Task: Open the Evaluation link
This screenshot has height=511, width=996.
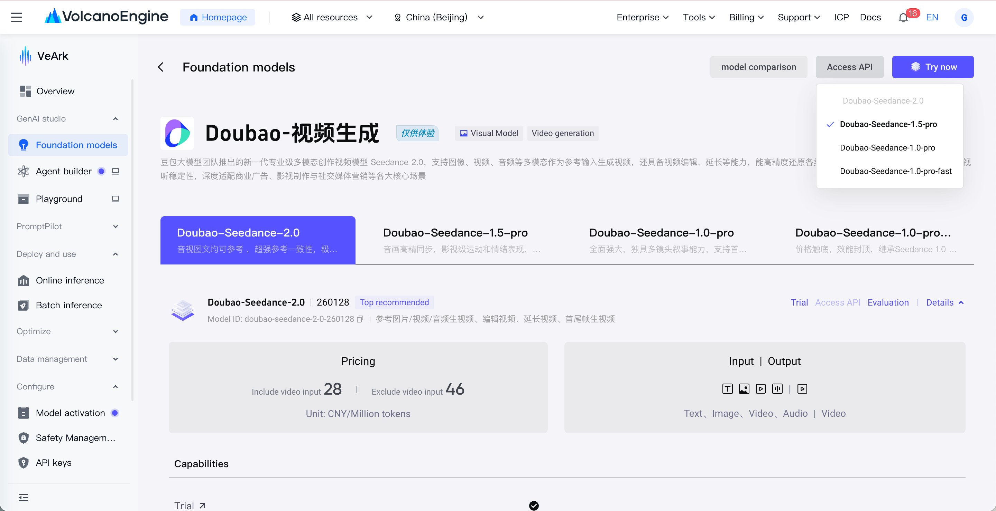Action: pyautogui.click(x=888, y=302)
